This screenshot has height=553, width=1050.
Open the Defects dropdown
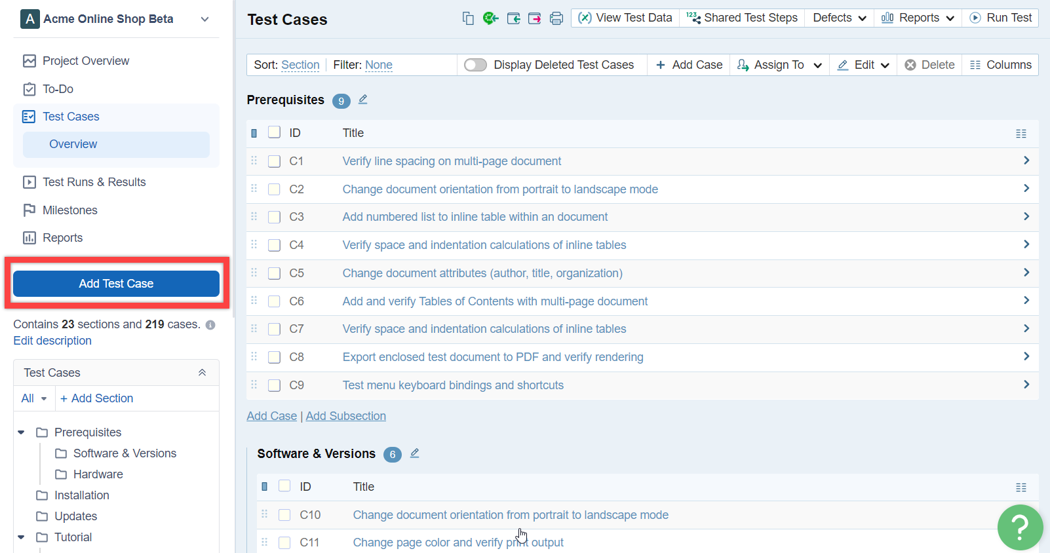click(840, 18)
